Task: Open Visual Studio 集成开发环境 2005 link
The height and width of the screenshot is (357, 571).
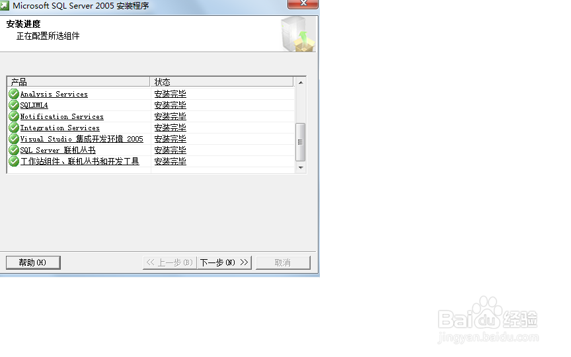Action: [x=81, y=139]
